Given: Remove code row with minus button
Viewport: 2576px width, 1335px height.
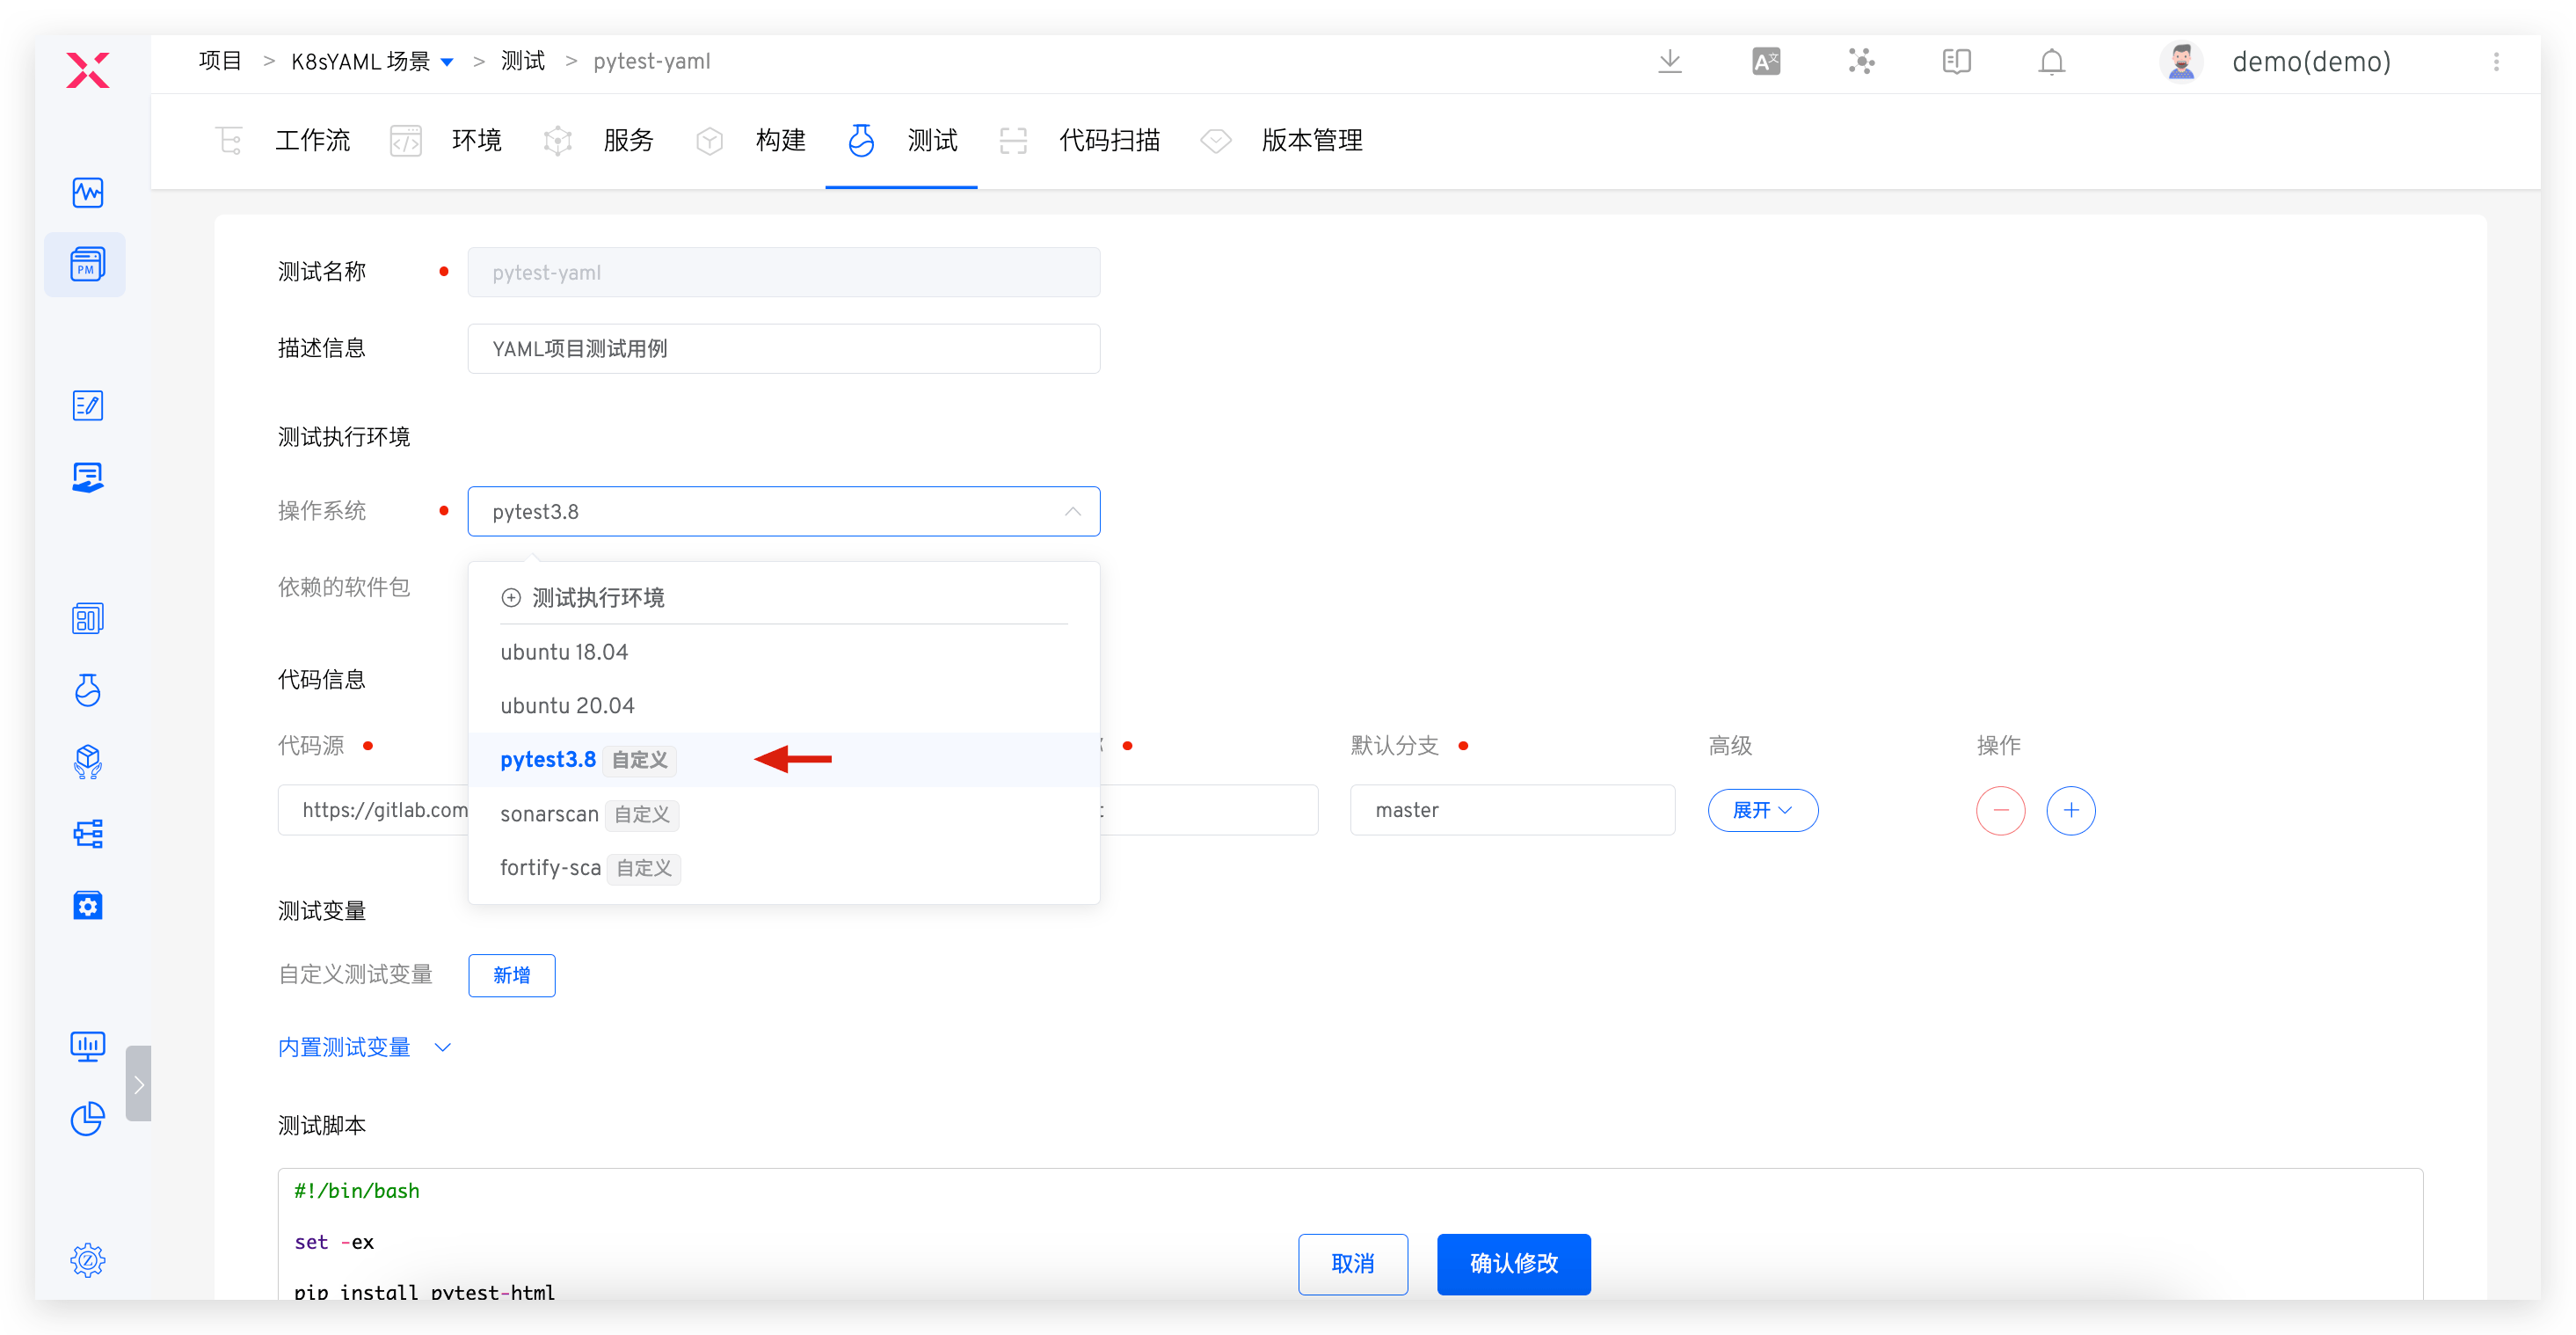Looking at the screenshot, I should click(x=2000, y=810).
